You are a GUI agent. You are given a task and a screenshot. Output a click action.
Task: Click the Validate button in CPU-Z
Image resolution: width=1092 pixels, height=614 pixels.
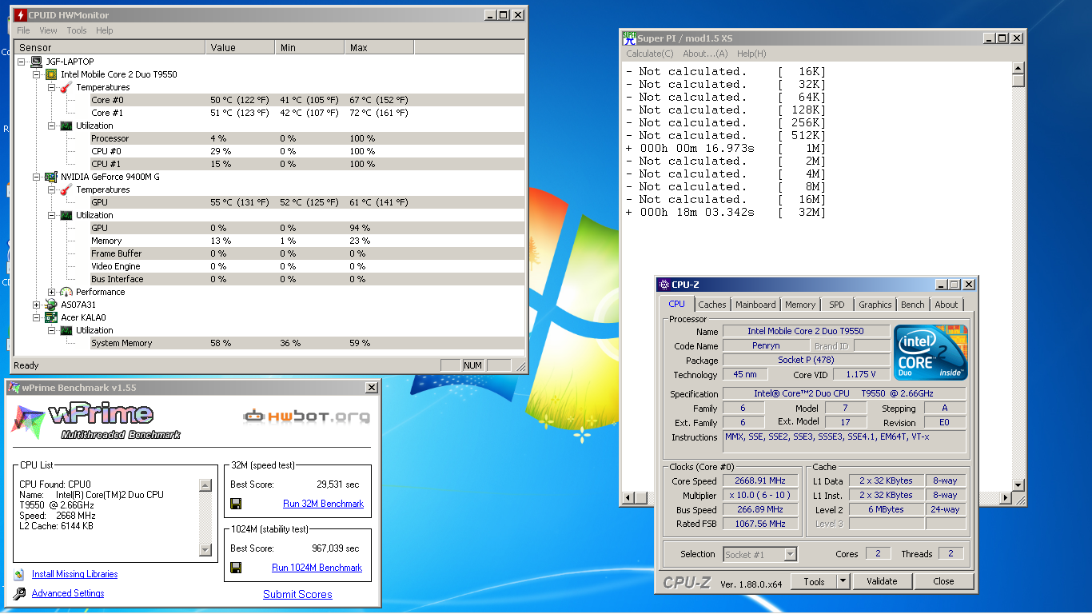[x=882, y=581]
